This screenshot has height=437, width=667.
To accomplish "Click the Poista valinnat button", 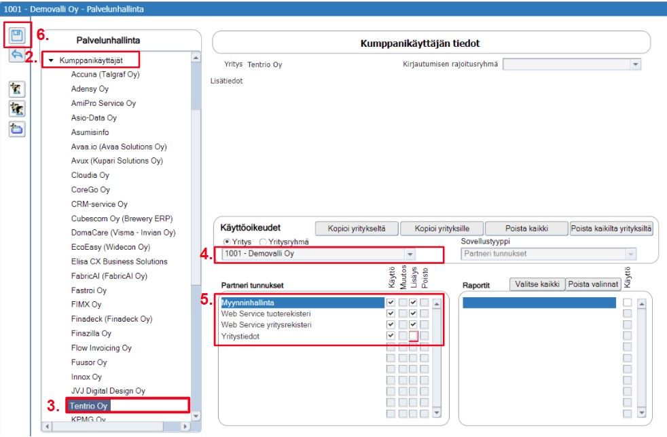I will tap(593, 284).
